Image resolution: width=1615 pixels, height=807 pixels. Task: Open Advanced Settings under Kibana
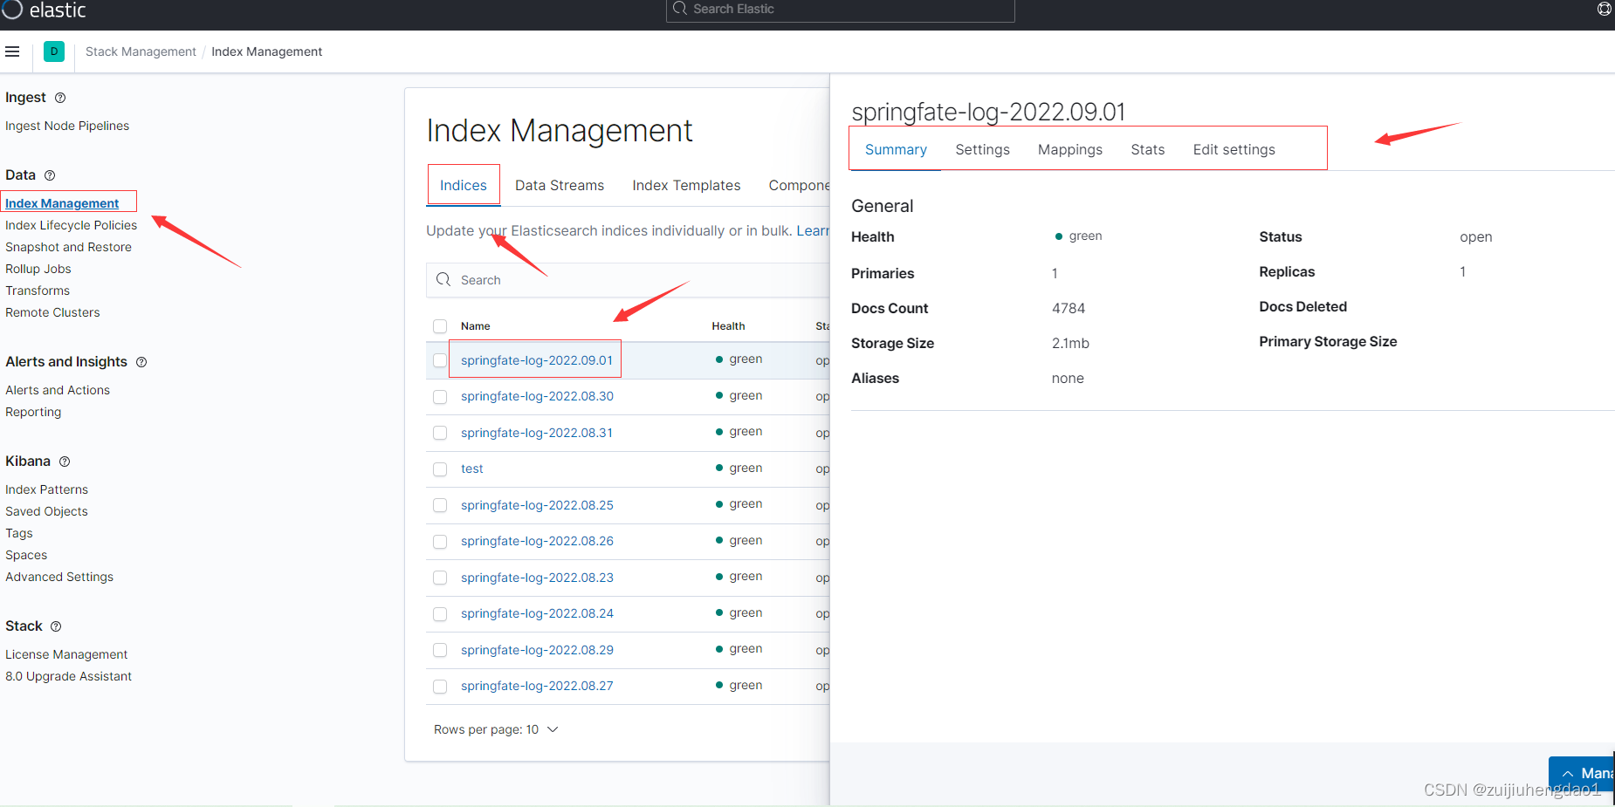coord(59,577)
